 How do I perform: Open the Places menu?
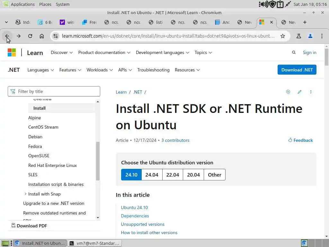click(x=45, y=4)
